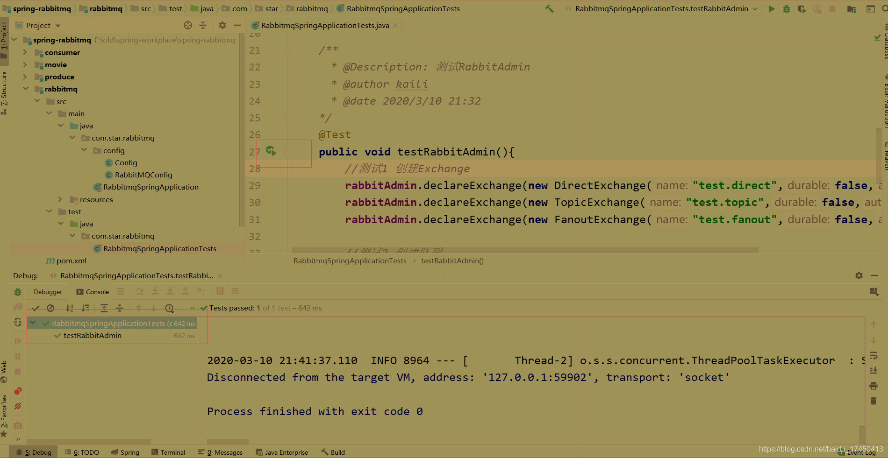Open Project panel settings gear
Image resolution: width=888 pixels, height=458 pixels.
[222, 25]
